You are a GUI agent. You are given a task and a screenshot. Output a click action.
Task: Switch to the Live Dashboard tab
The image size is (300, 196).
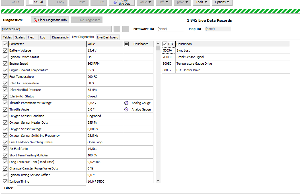click(x=108, y=37)
